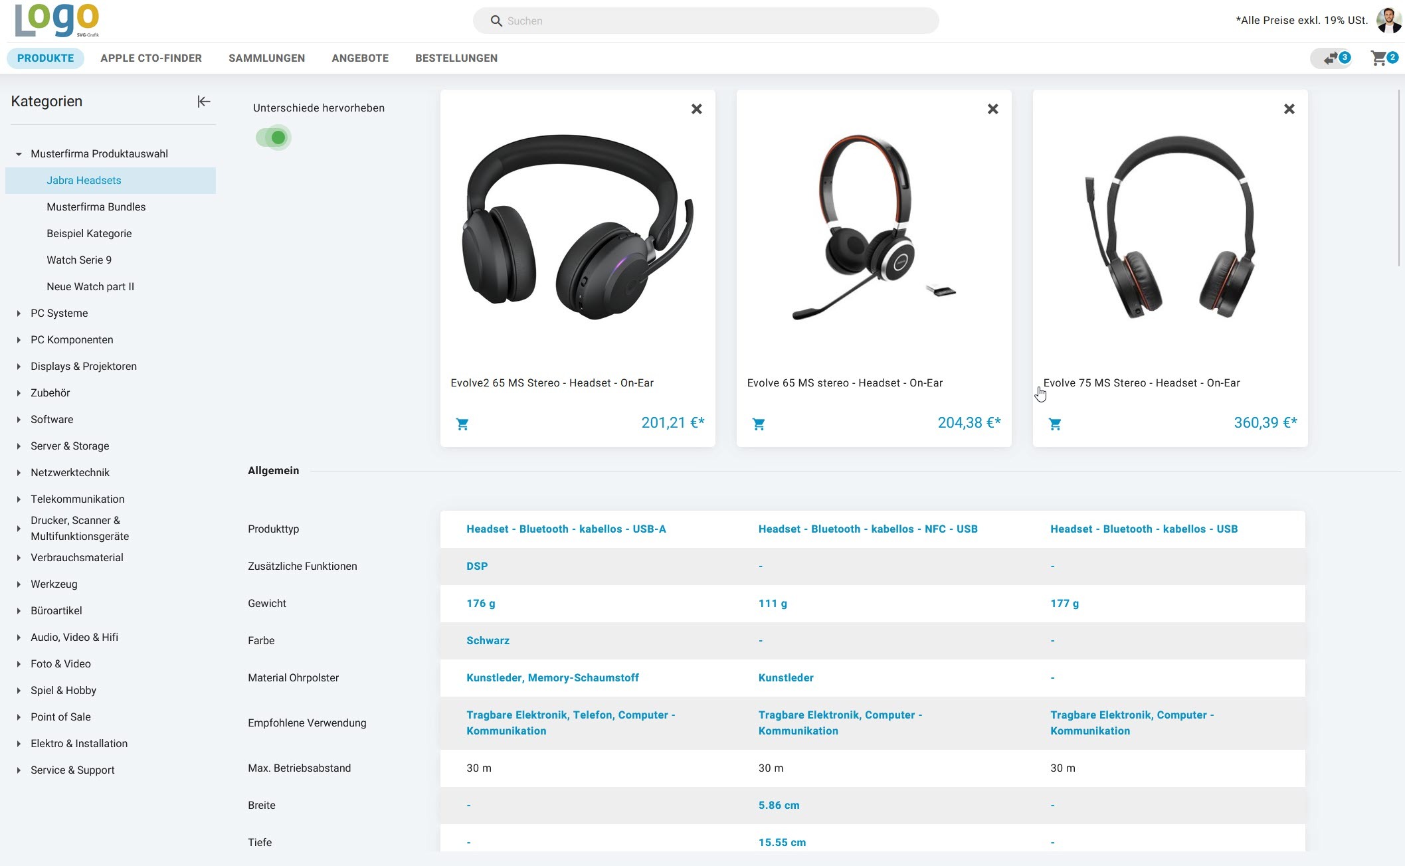Click the 176 g weight value
Viewport: 1405px width, 866px height.
tap(481, 604)
